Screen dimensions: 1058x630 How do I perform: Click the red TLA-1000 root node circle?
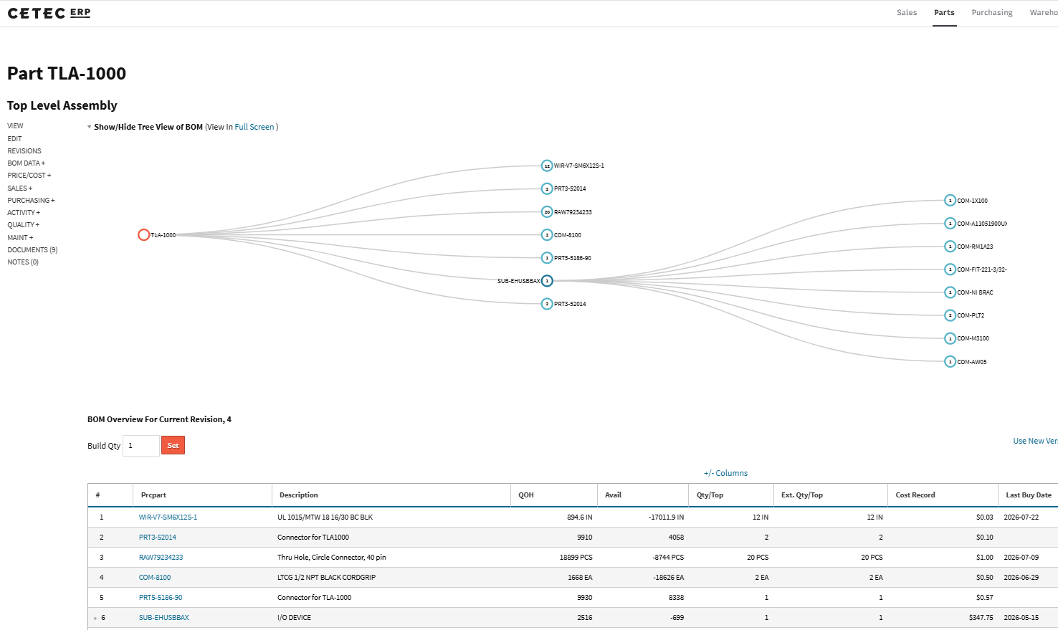coord(143,235)
